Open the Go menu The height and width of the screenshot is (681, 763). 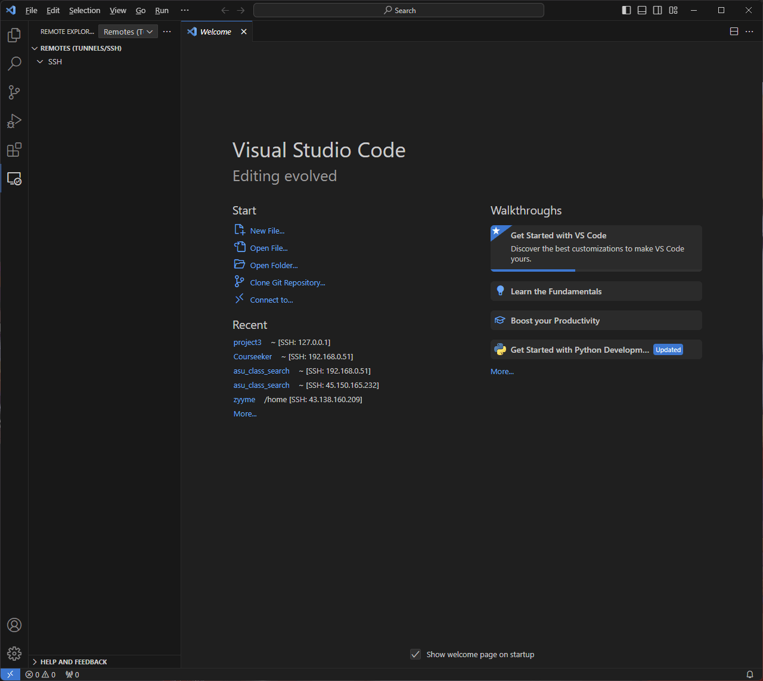[141, 10]
